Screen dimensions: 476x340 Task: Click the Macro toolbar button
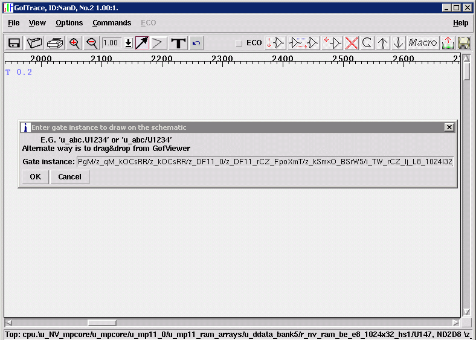tap(423, 43)
